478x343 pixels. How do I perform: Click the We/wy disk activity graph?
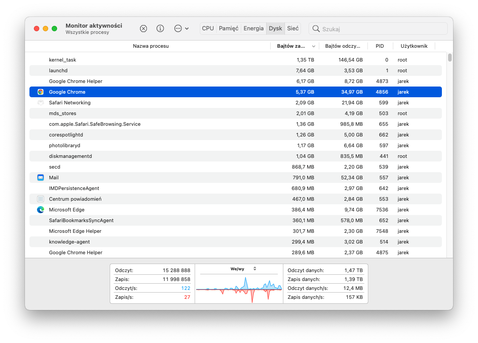[239, 289]
